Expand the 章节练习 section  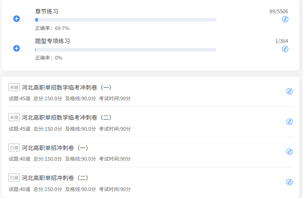click(17, 19)
